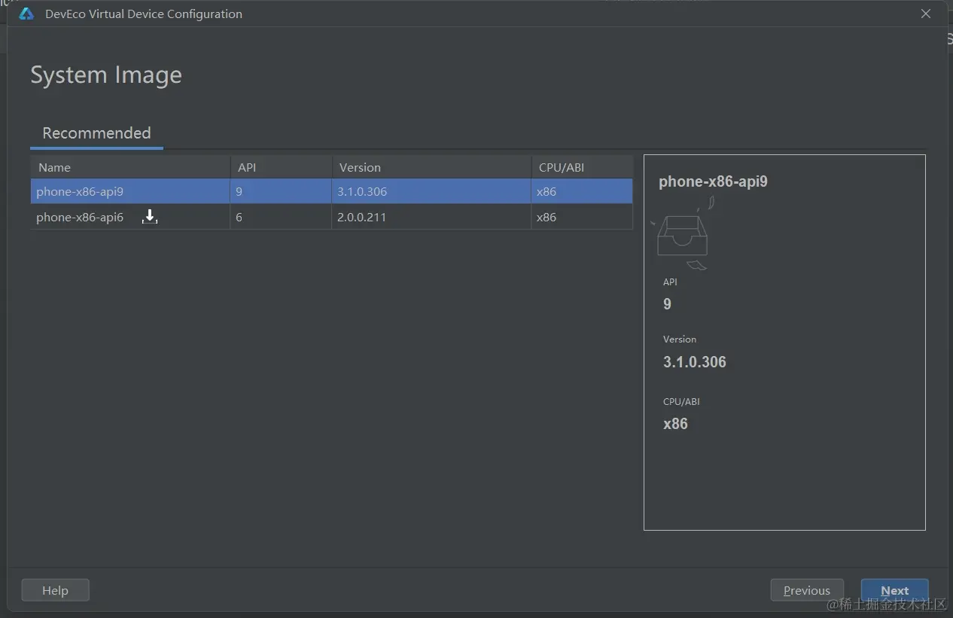Select the phone-x86-api9 row
This screenshot has width=953, height=618.
[331, 191]
